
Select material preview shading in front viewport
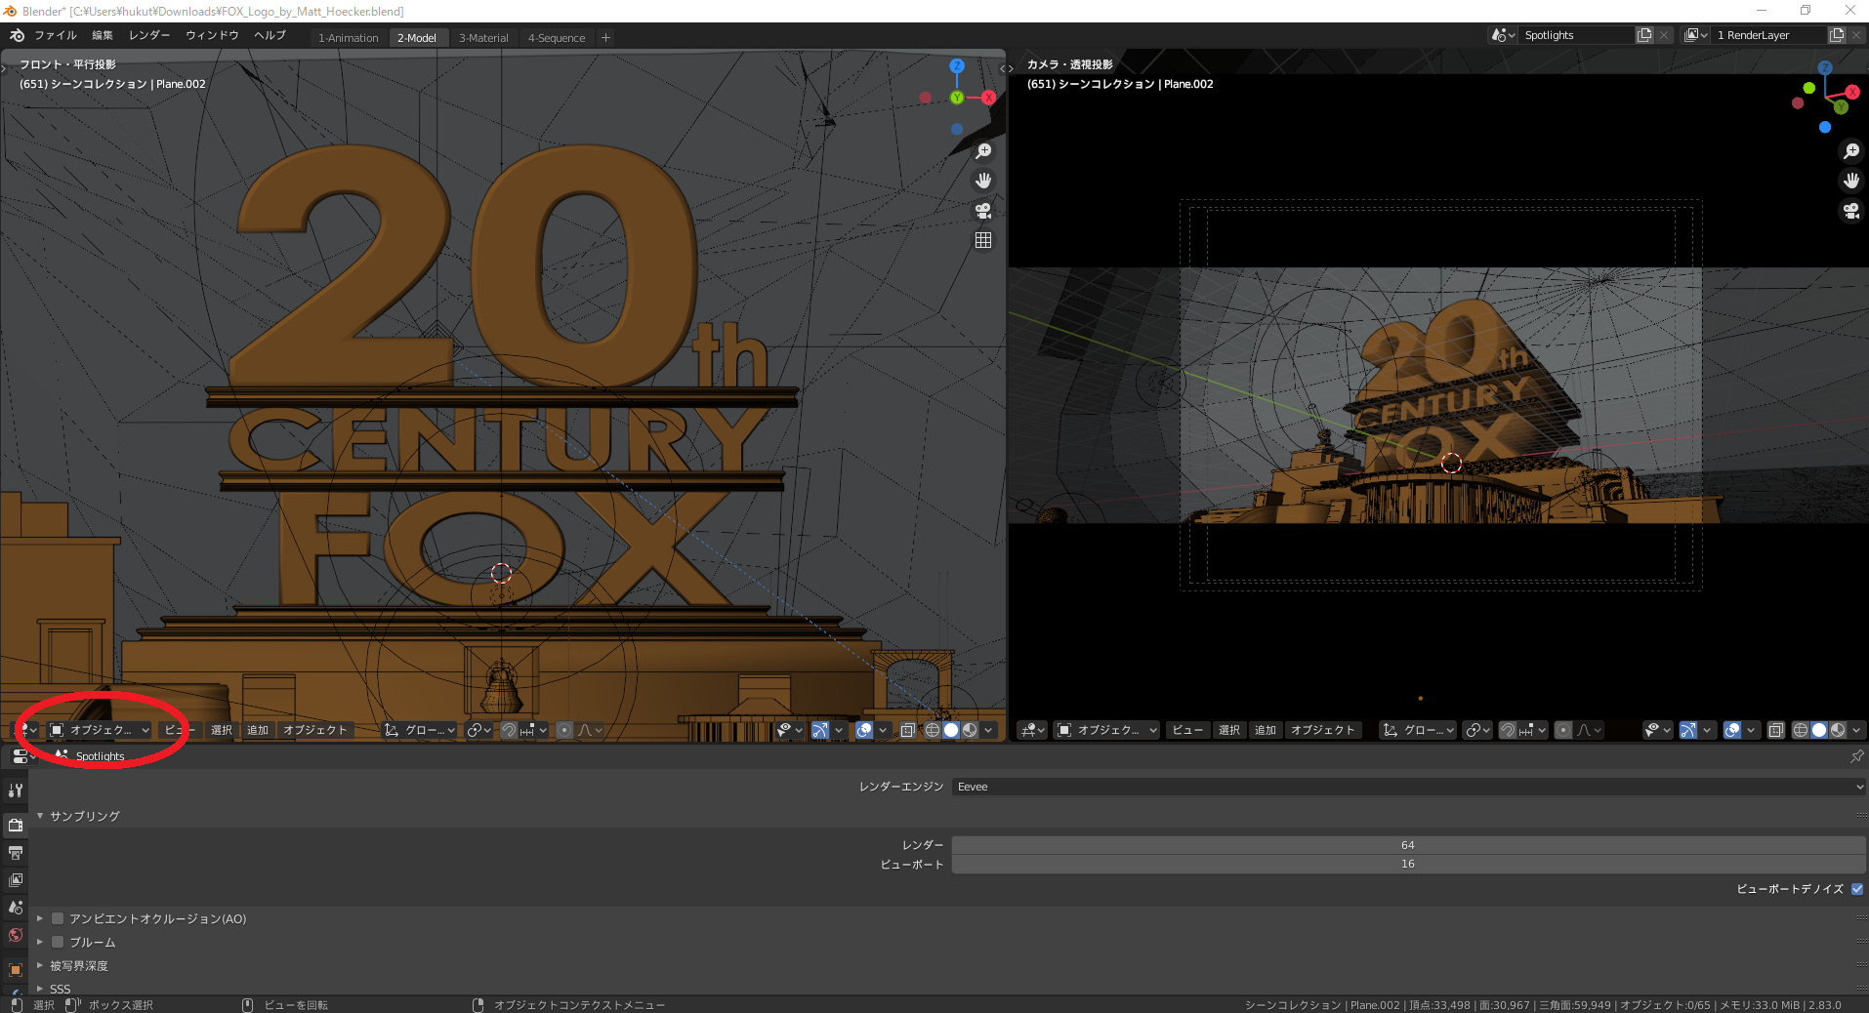click(x=970, y=730)
